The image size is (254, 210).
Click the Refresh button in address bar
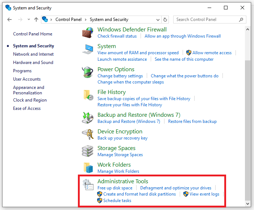point(165,20)
